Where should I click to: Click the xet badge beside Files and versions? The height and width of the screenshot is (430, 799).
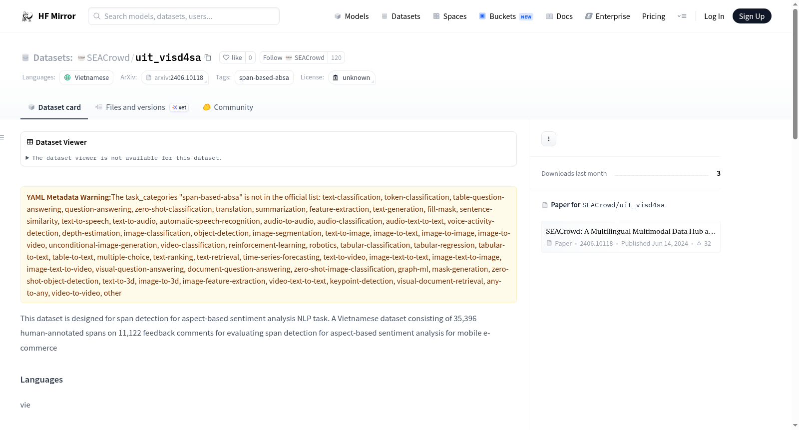tap(179, 107)
